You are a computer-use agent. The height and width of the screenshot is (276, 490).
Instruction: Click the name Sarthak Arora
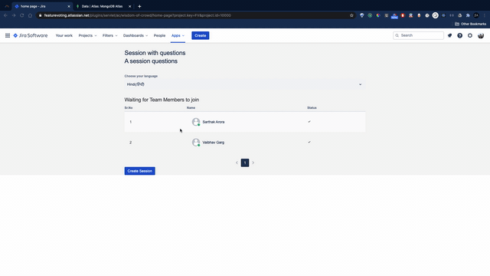(214, 122)
